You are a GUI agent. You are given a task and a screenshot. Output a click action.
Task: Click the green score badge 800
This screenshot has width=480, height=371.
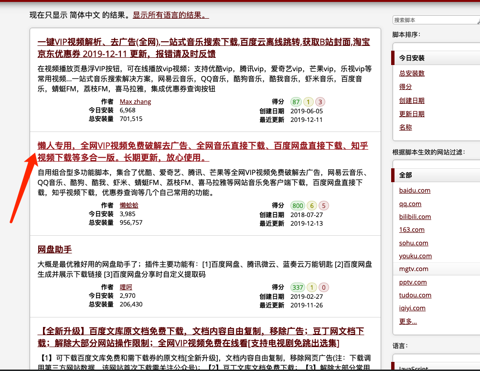298,206
